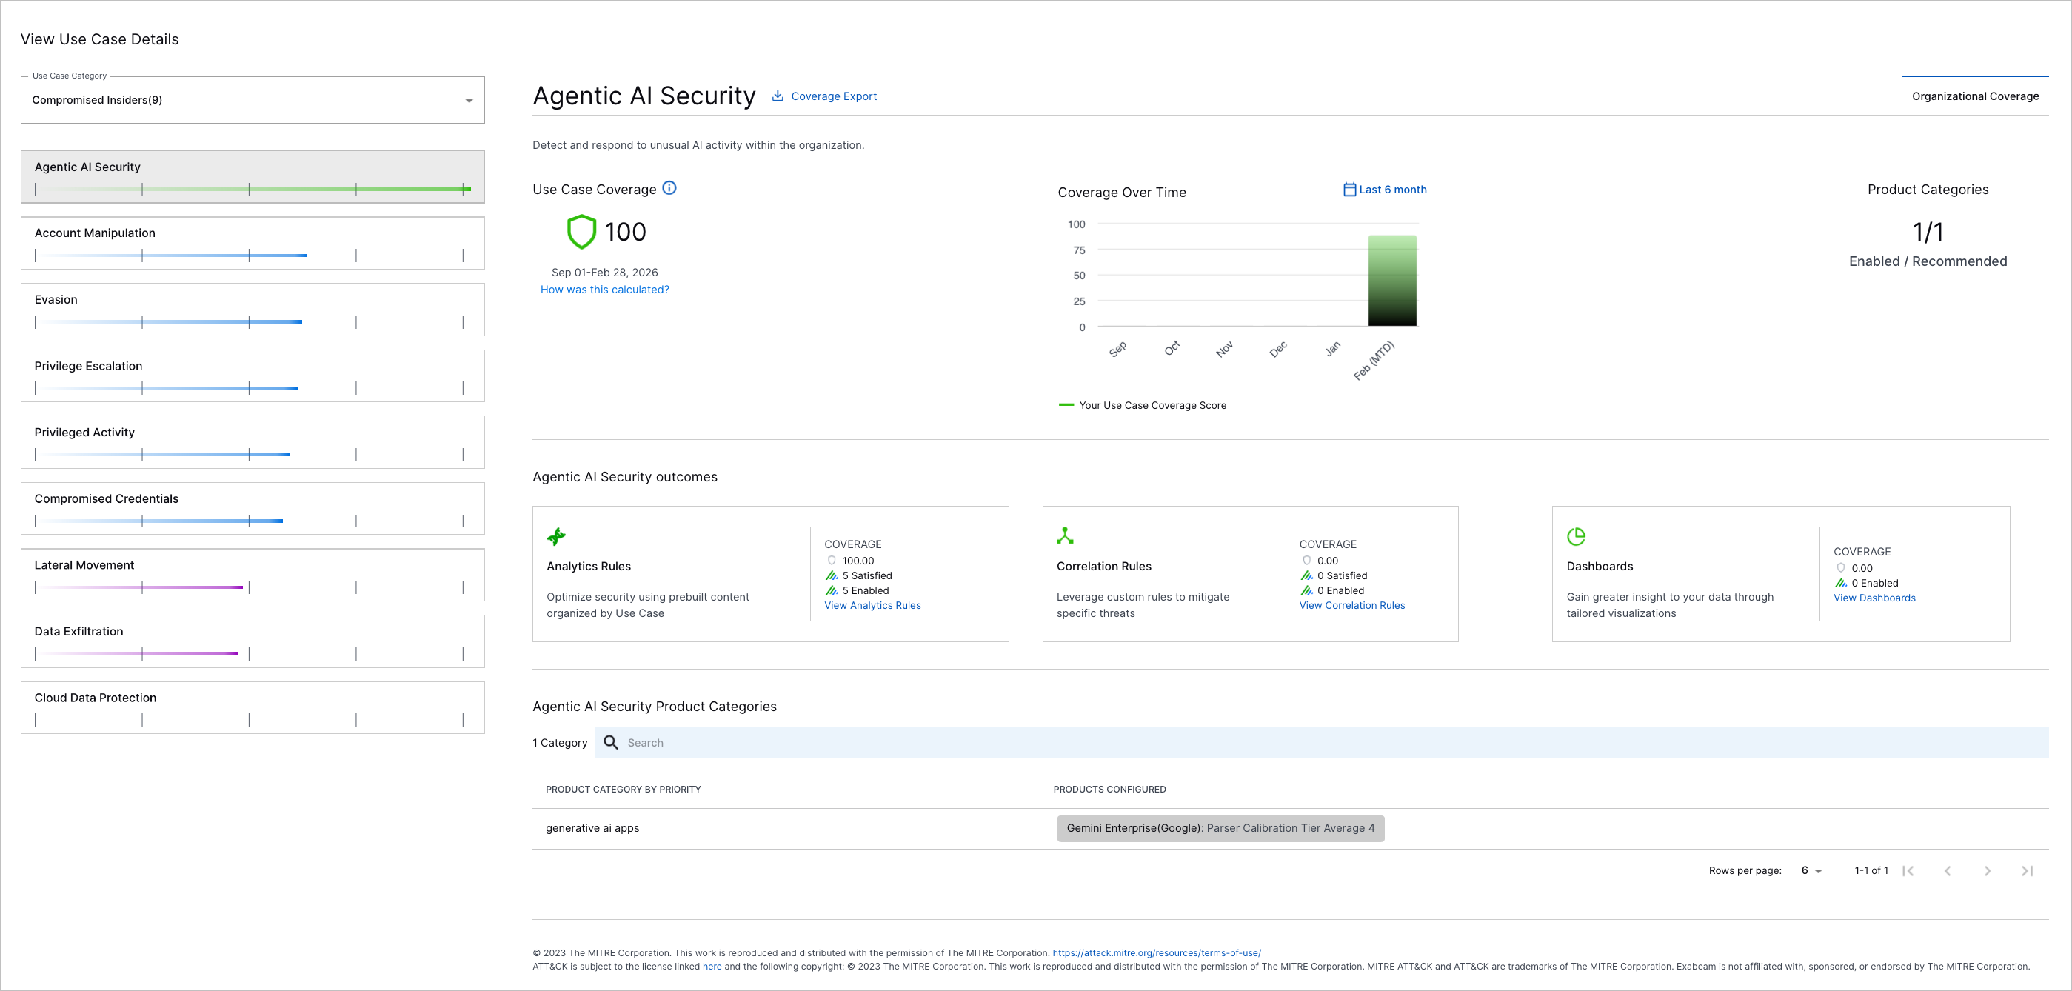
Task: Open the Use Case Category dropdown
Action: pos(469,100)
